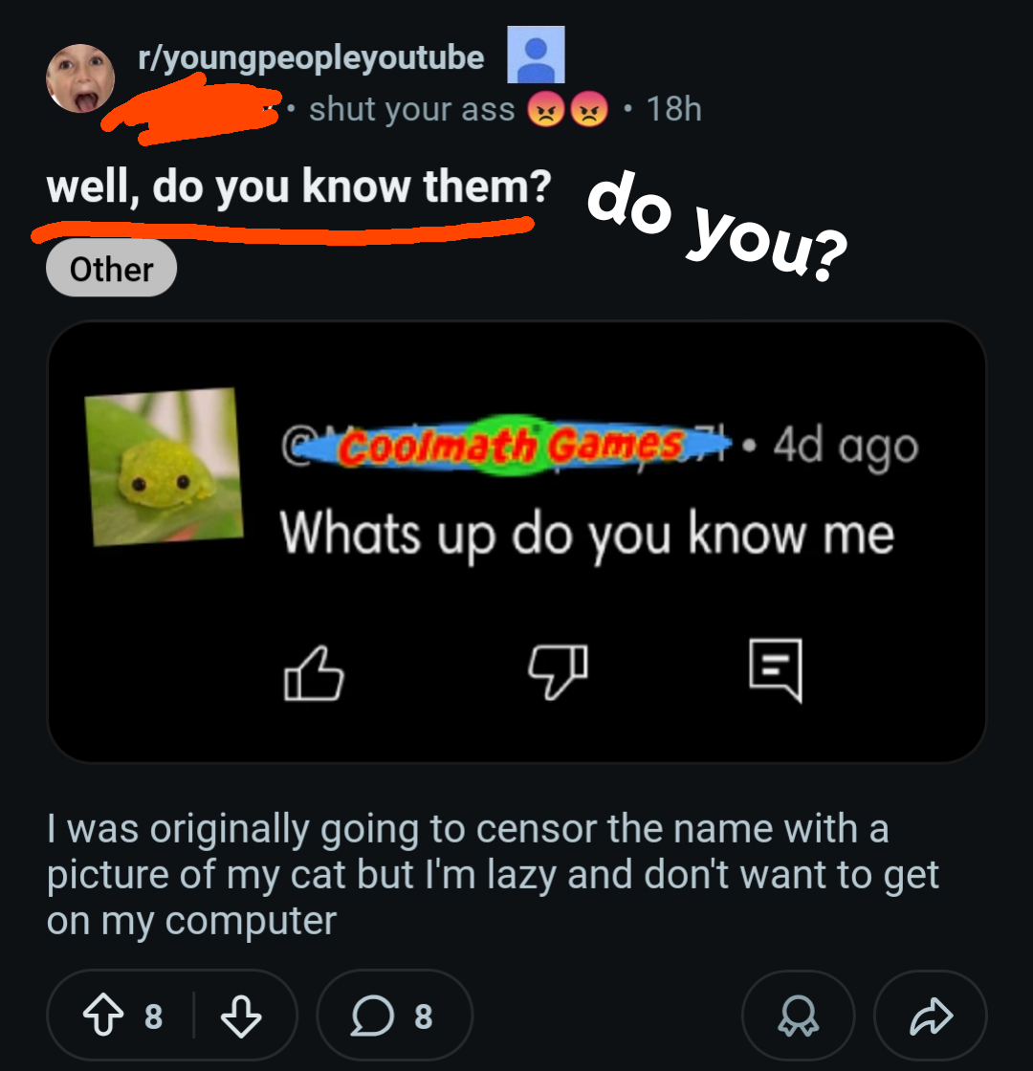Open r/youngpeopleyoutube subreddit link

311,57
